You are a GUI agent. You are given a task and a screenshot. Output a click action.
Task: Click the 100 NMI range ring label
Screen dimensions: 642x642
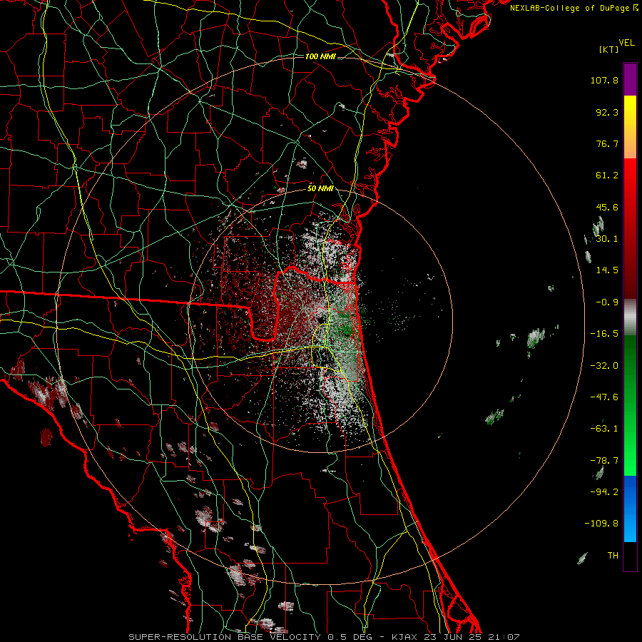click(x=320, y=56)
